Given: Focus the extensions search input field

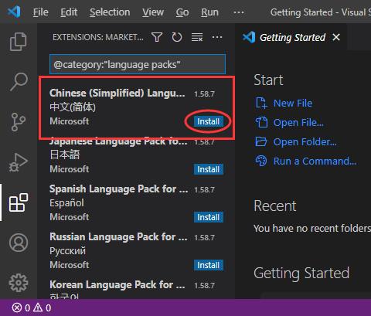Looking at the screenshot, I should click(x=138, y=64).
